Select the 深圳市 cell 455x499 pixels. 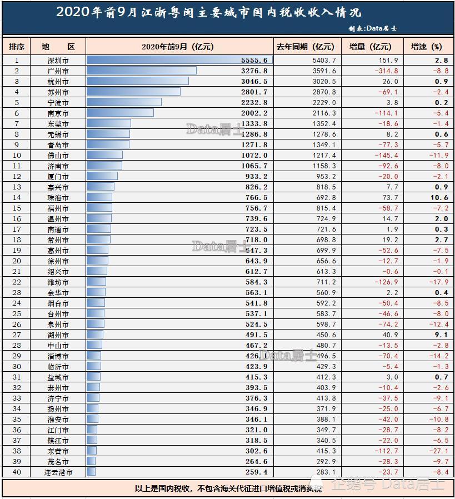[x=58, y=61]
